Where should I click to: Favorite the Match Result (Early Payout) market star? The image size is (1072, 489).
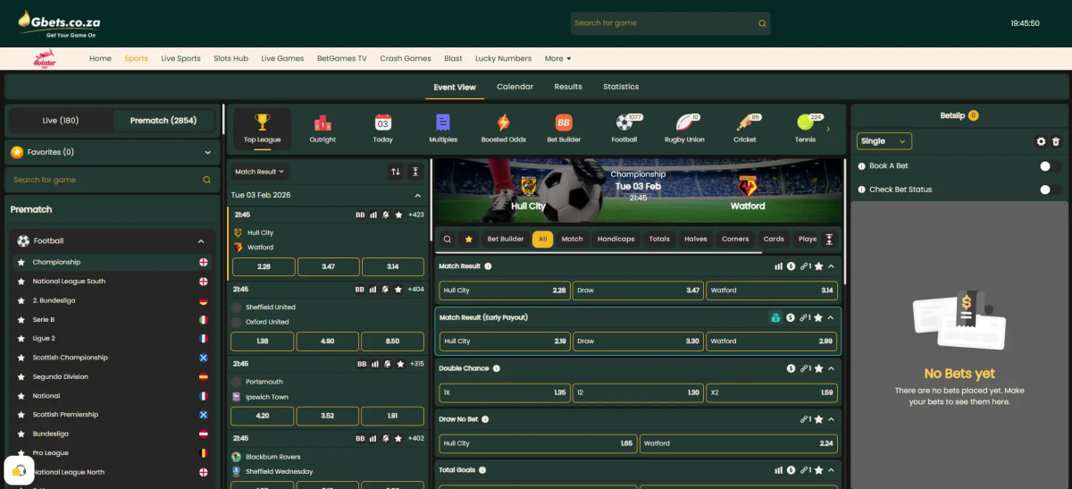point(818,317)
